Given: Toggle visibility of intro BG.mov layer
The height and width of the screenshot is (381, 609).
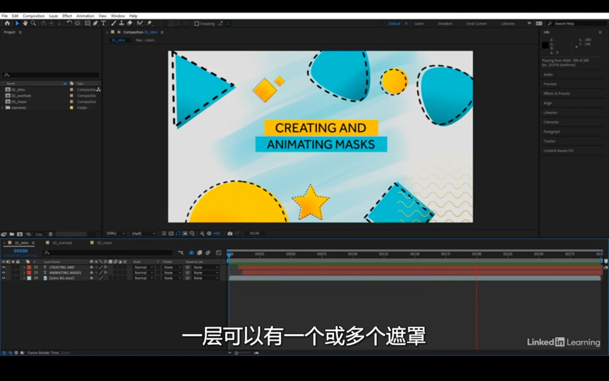Looking at the screenshot, I should click(x=4, y=278).
